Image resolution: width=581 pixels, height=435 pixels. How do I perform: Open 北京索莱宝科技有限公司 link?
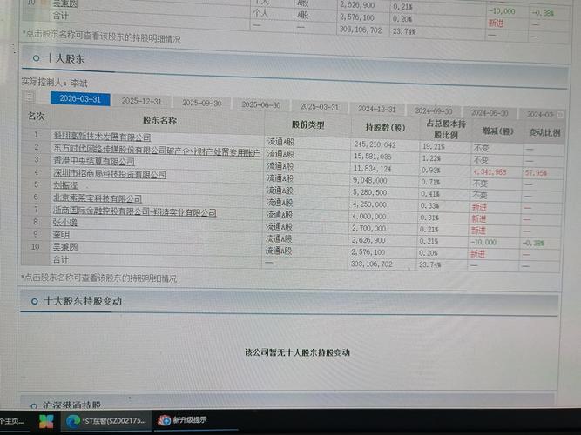coord(98,198)
